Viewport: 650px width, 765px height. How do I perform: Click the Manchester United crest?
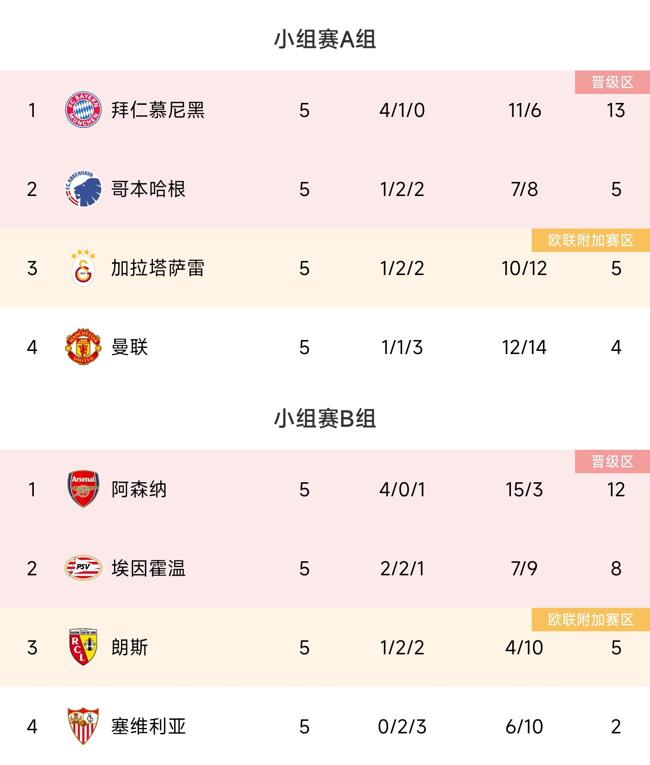[x=83, y=347]
